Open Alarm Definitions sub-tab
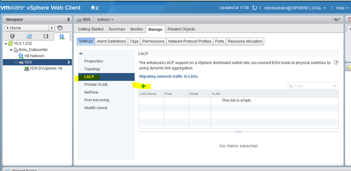The image size is (351, 171). click(111, 41)
